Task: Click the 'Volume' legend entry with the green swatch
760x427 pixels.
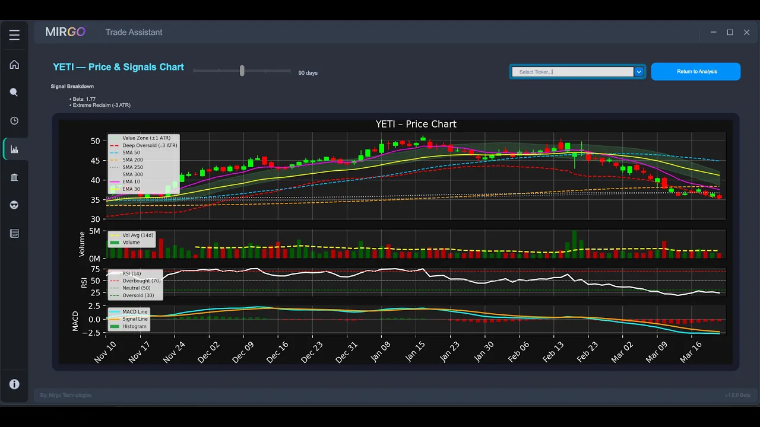Action: [x=125, y=243]
